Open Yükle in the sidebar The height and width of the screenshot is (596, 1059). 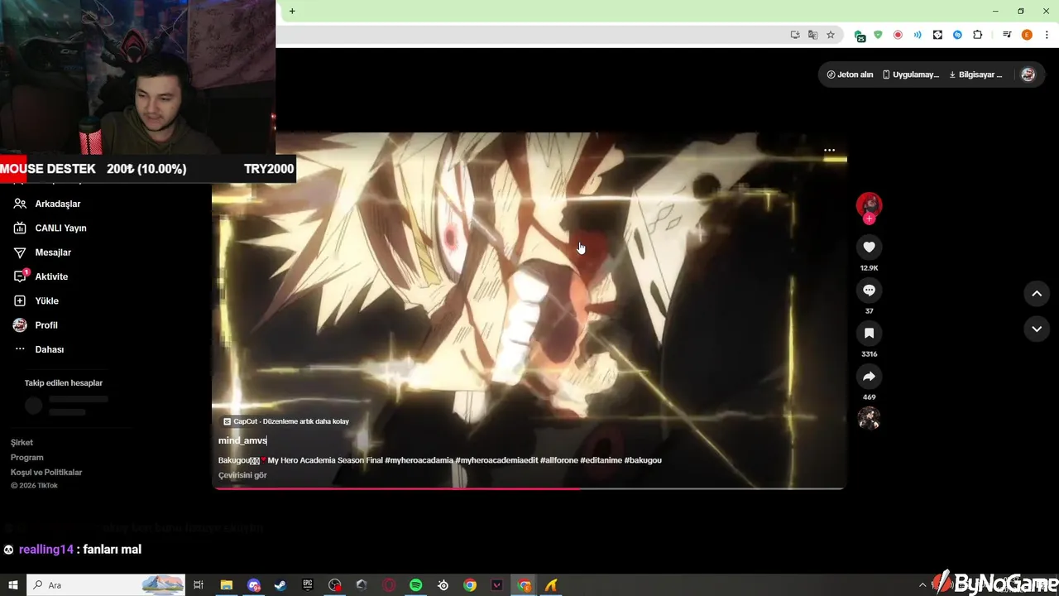(x=36, y=300)
